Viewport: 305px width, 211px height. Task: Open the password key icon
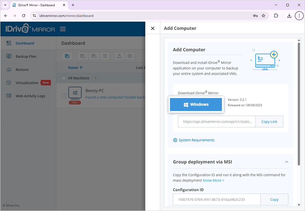click(x=255, y=16)
